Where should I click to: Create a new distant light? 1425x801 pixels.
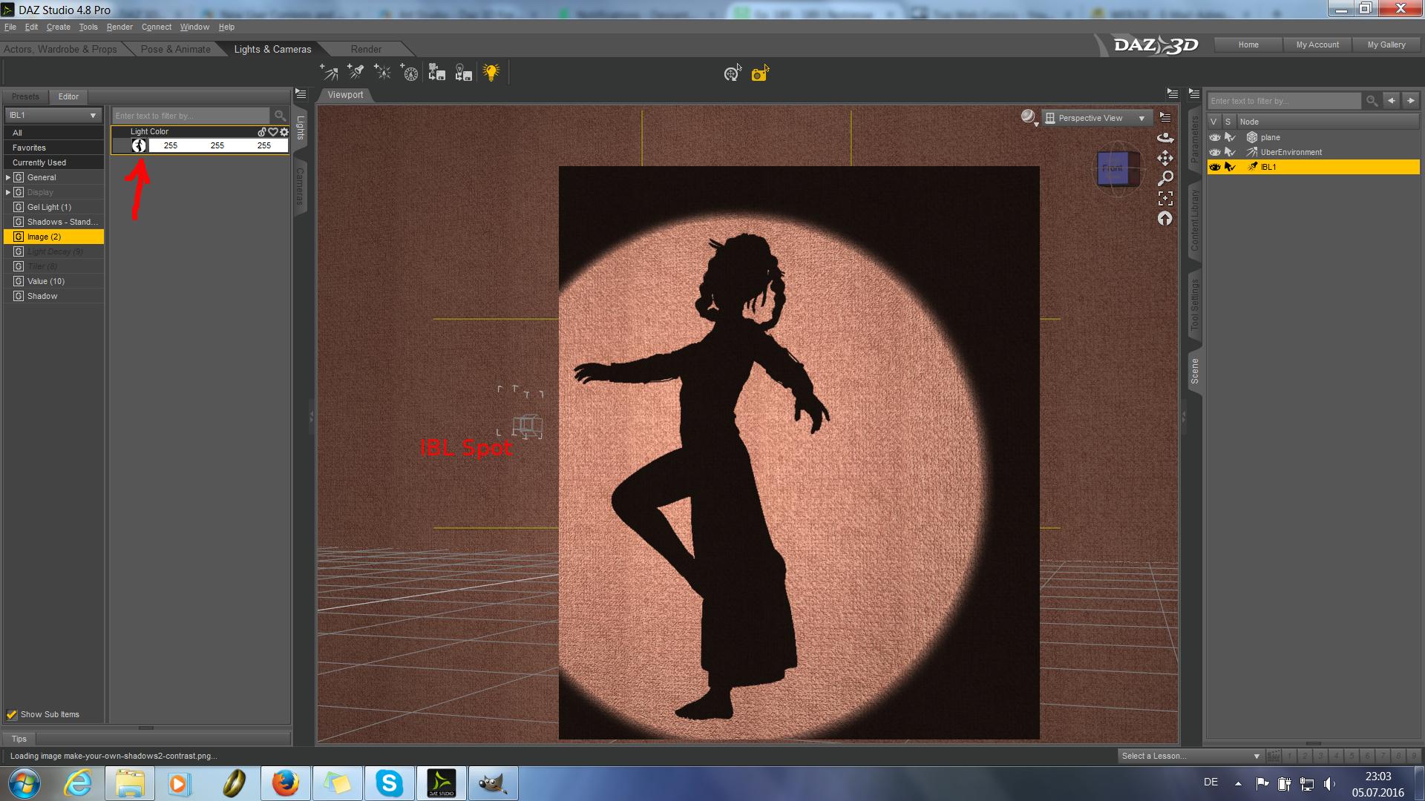coord(329,73)
